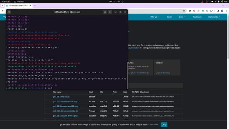Viewport: 229px width, 129px height.
Task: Click go1.21.5.darwin-arm64.pkg file link
Action: point(65,116)
